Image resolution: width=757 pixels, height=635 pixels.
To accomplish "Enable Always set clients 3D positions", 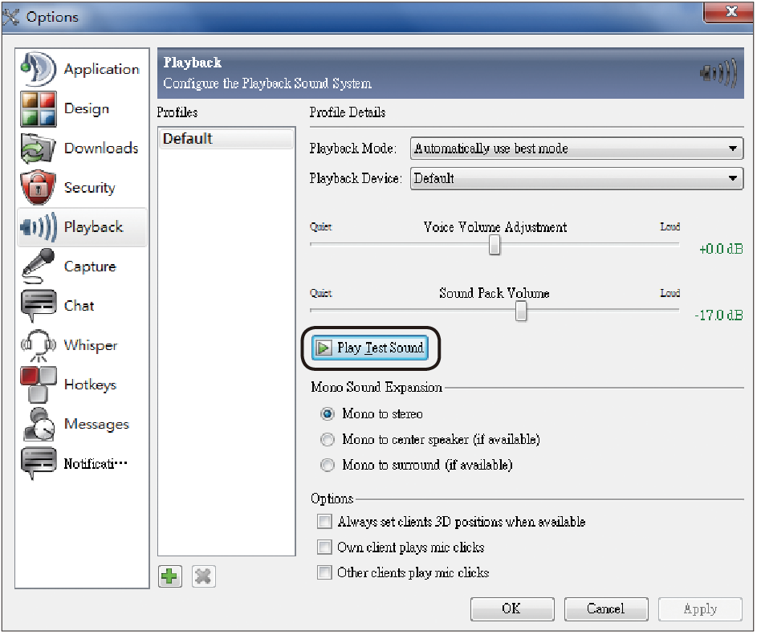I will click(324, 522).
